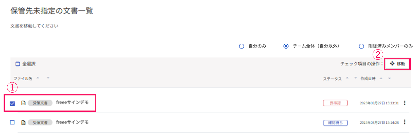
Task: Open the second freeeサインデモ document name
Action: pos(72,122)
